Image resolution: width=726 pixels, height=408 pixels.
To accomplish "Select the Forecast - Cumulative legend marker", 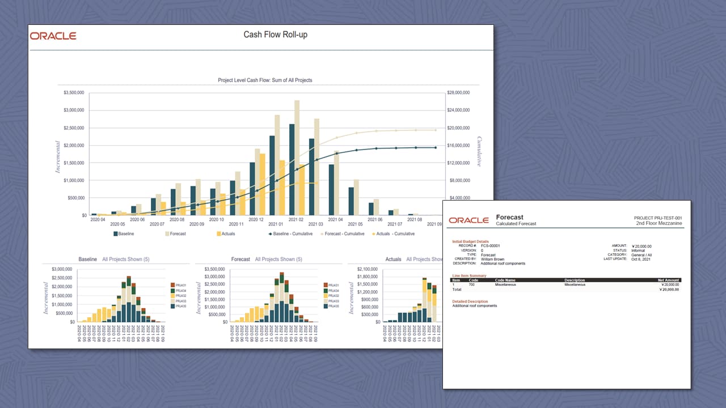I will click(x=322, y=233).
